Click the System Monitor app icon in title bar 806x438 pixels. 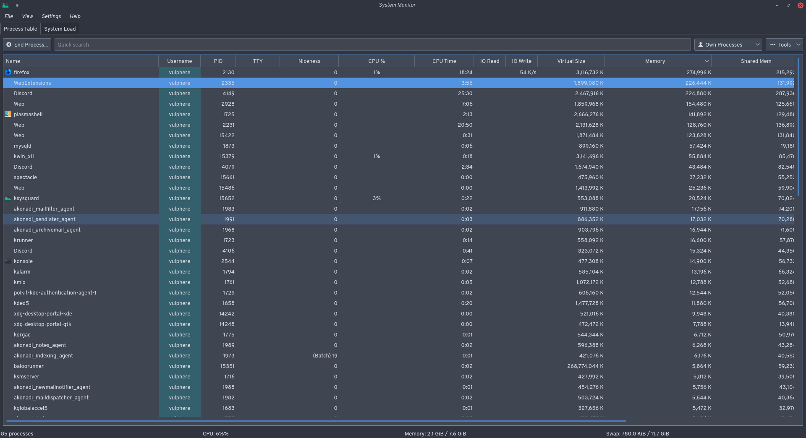5,5
